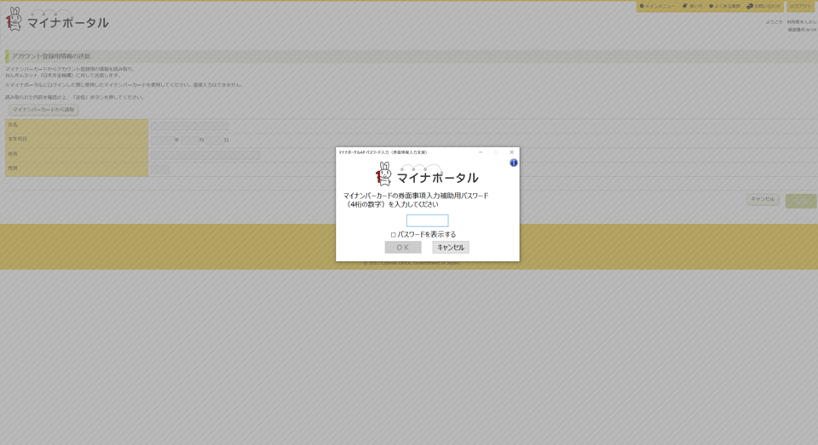Image resolution: width=818 pixels, height=445 pixels.
Task: Click the 性別 label cell
Action: point(77,169)
